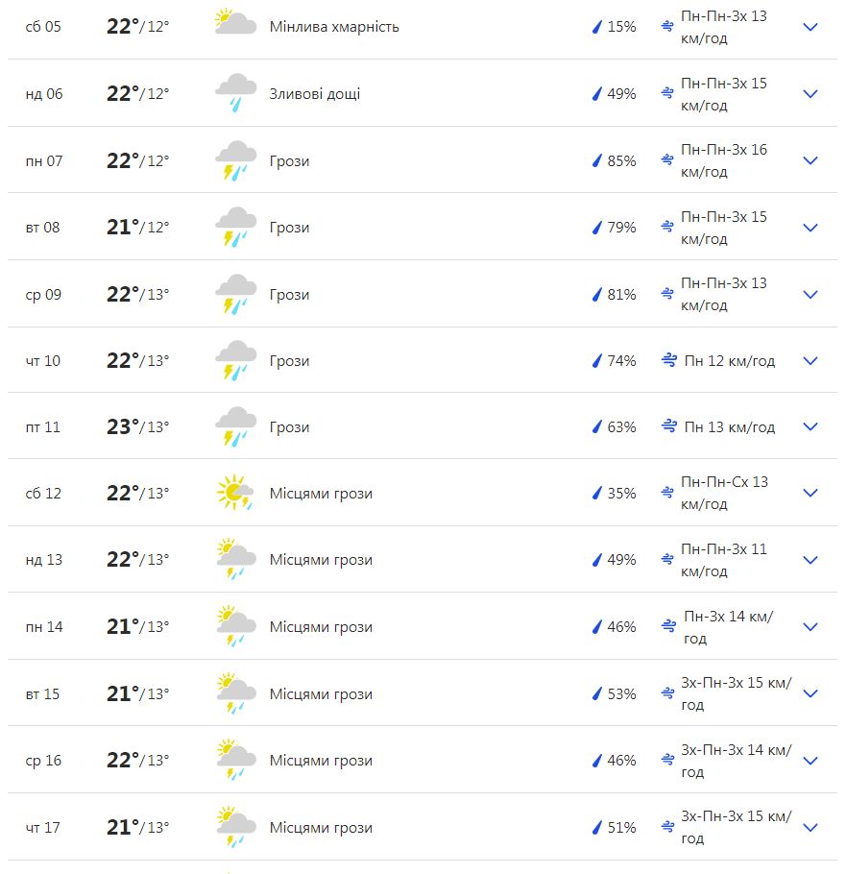This screenshot has height=874, width=846.
Task: Expand the нд 13 day details
Action: (x=810, y=560)
